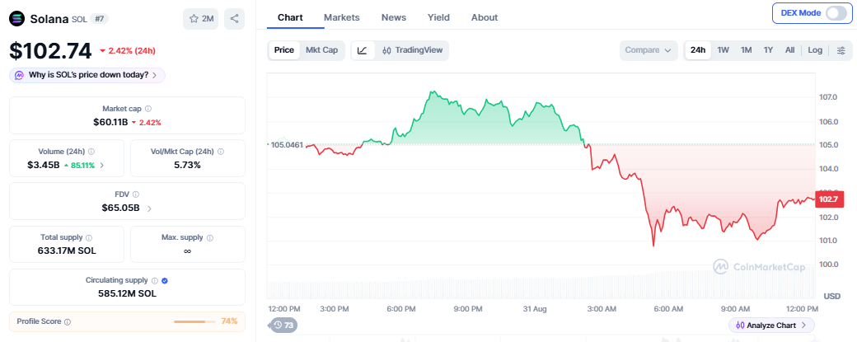The width and height of the screenshot is (857, 342).
Task: Open the Yield tab
Action: [x=438, y=17]
